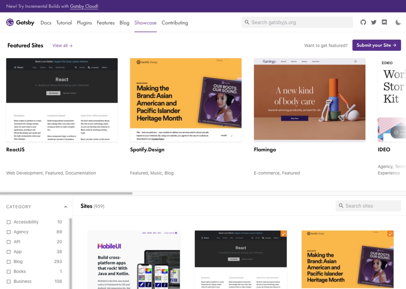Follow the Gatsby Cloud banner link
Screen dimensions: 406x289
point(84,6)
